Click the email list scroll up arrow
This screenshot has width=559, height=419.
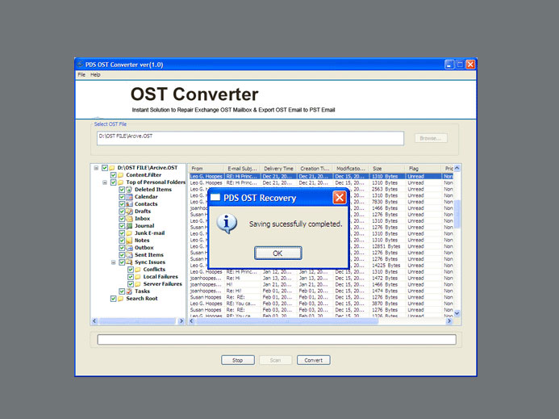[457, 168]
